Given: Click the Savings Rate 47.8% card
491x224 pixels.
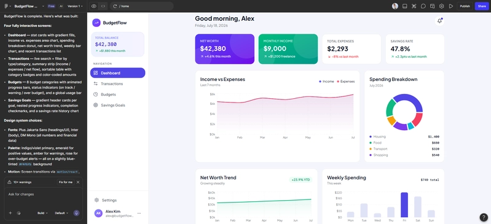Looking at the screenshot, I should pyautogui.click(x=415, y=49).
